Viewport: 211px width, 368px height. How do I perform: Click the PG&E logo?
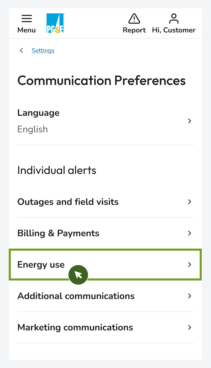click(x=55, y=23)
